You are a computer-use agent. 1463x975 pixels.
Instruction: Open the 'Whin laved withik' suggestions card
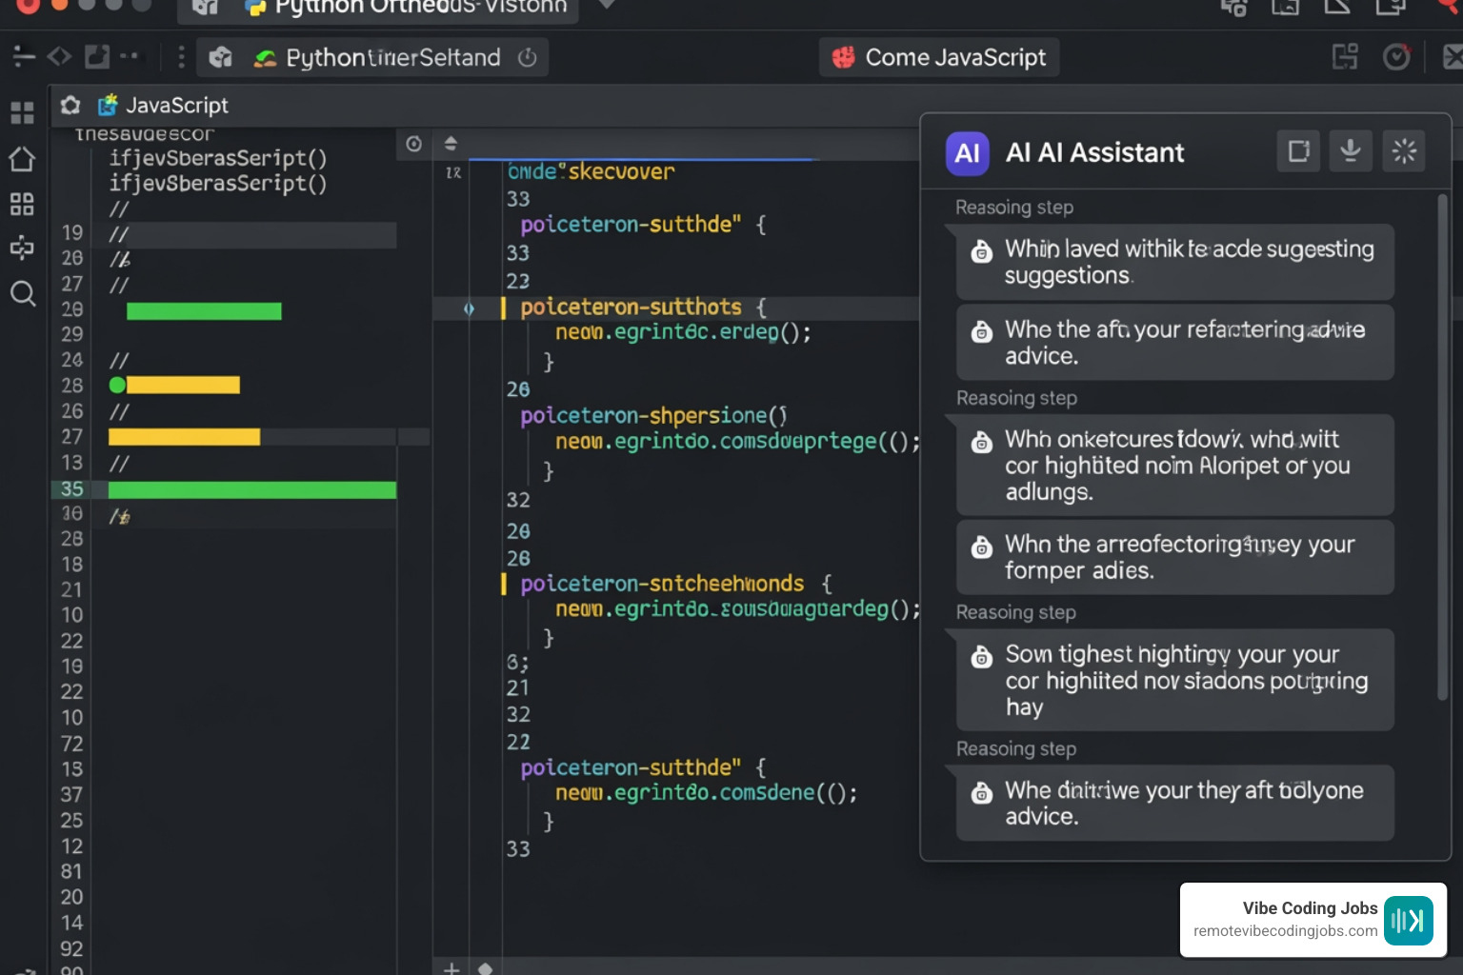pos(1175,262)
